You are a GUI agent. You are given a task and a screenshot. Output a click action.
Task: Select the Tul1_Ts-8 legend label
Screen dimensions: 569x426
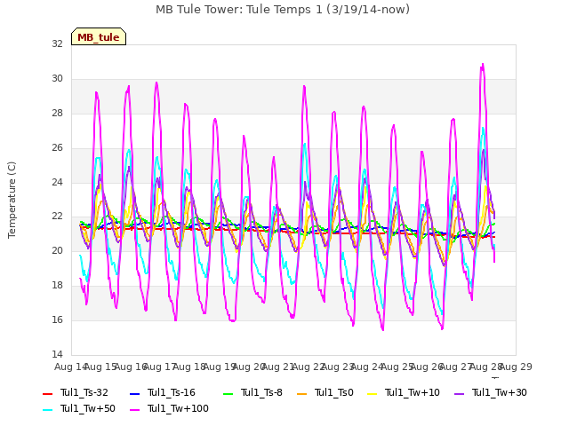(261, 392)
